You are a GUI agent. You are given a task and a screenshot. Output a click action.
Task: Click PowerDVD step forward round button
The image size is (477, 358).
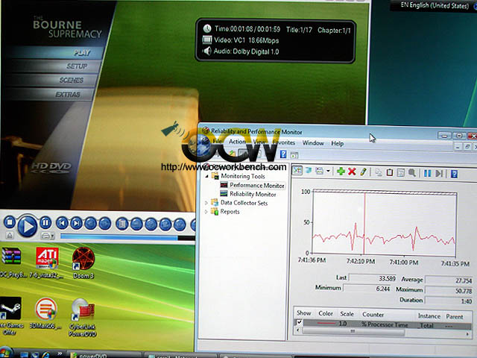pyautogui.click(x=104, y=224)
